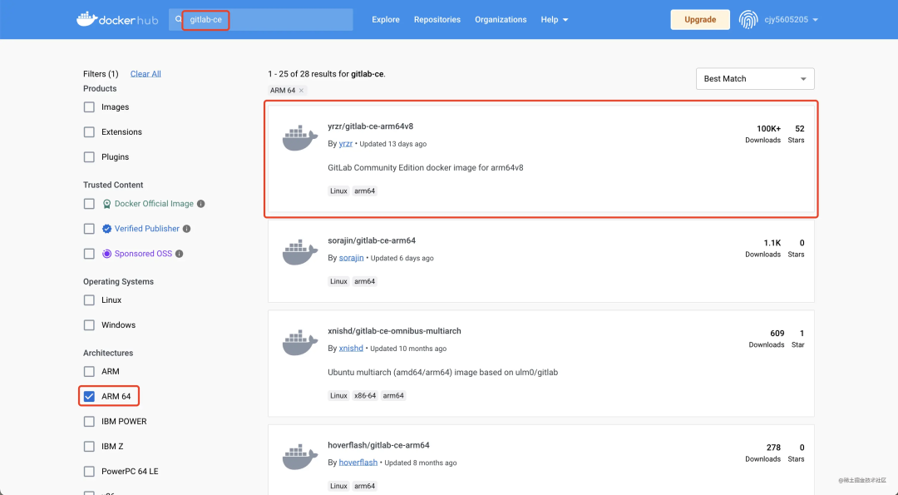Screen dimensions: 898x495
Task: Check the IBM POWER architecture checkbox
Action: [89, 422]
